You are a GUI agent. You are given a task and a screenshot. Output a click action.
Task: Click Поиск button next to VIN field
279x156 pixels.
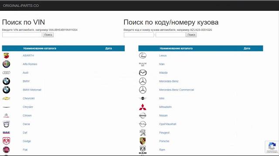[48, 35]
